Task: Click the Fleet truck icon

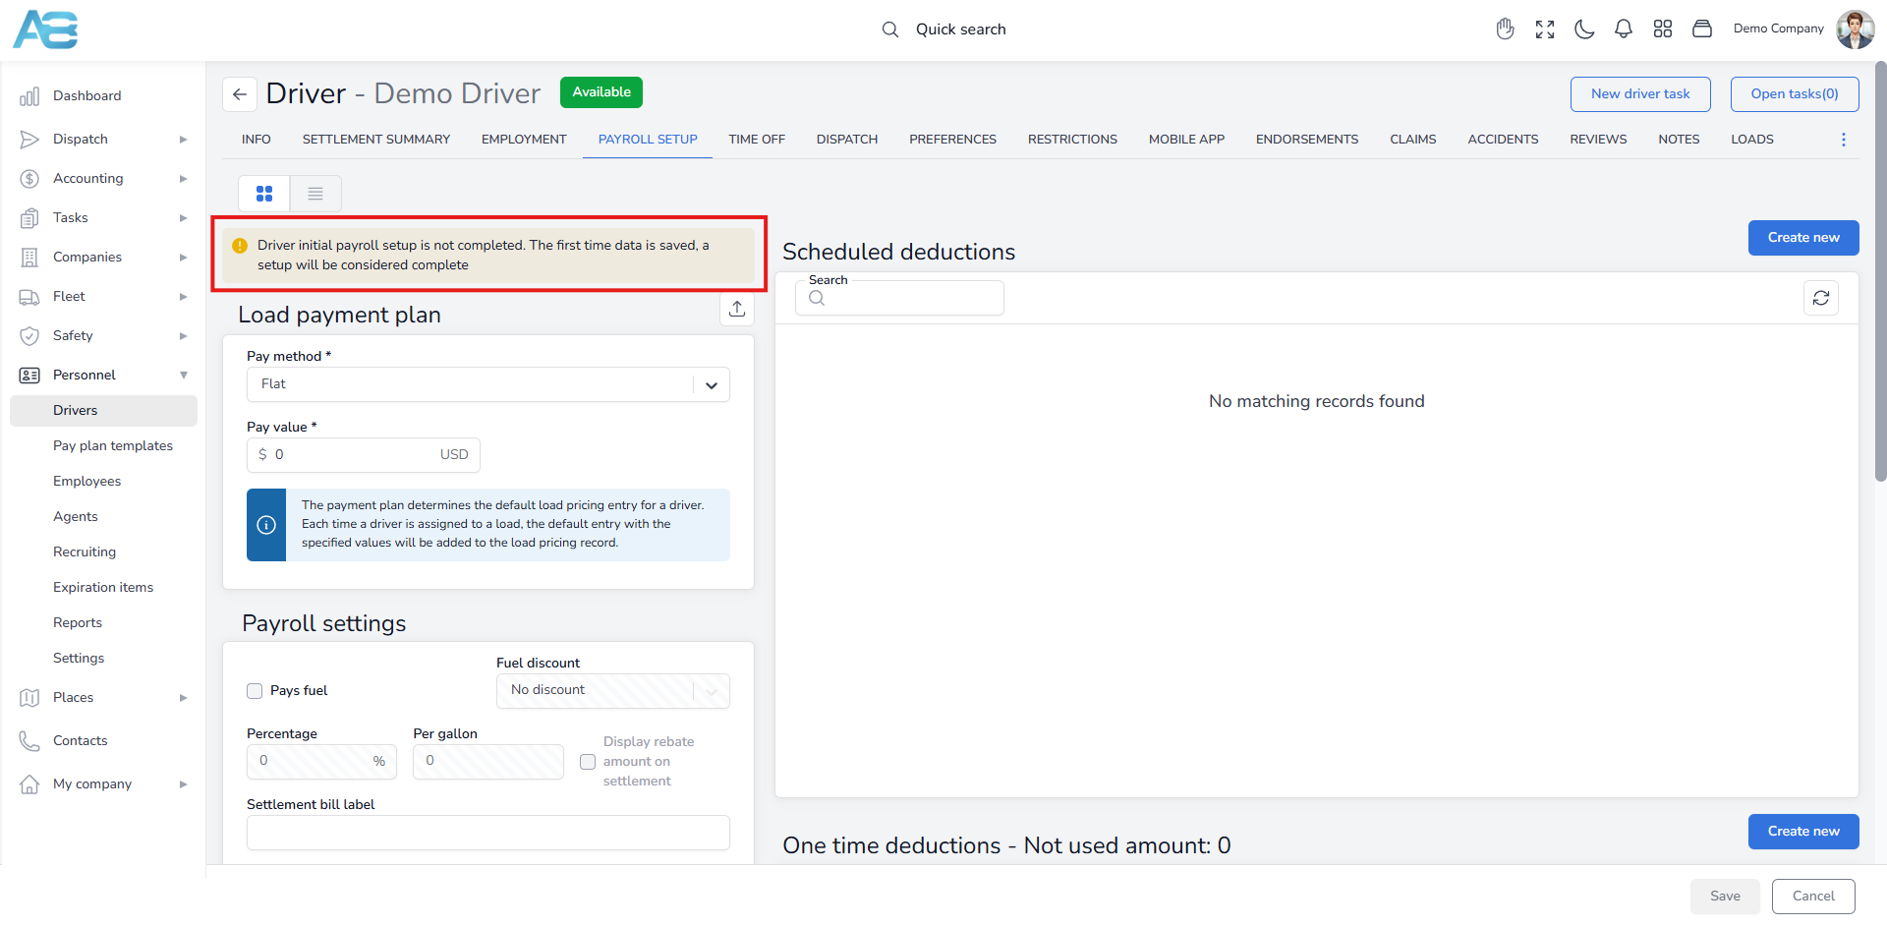Action: coord(29,297)
